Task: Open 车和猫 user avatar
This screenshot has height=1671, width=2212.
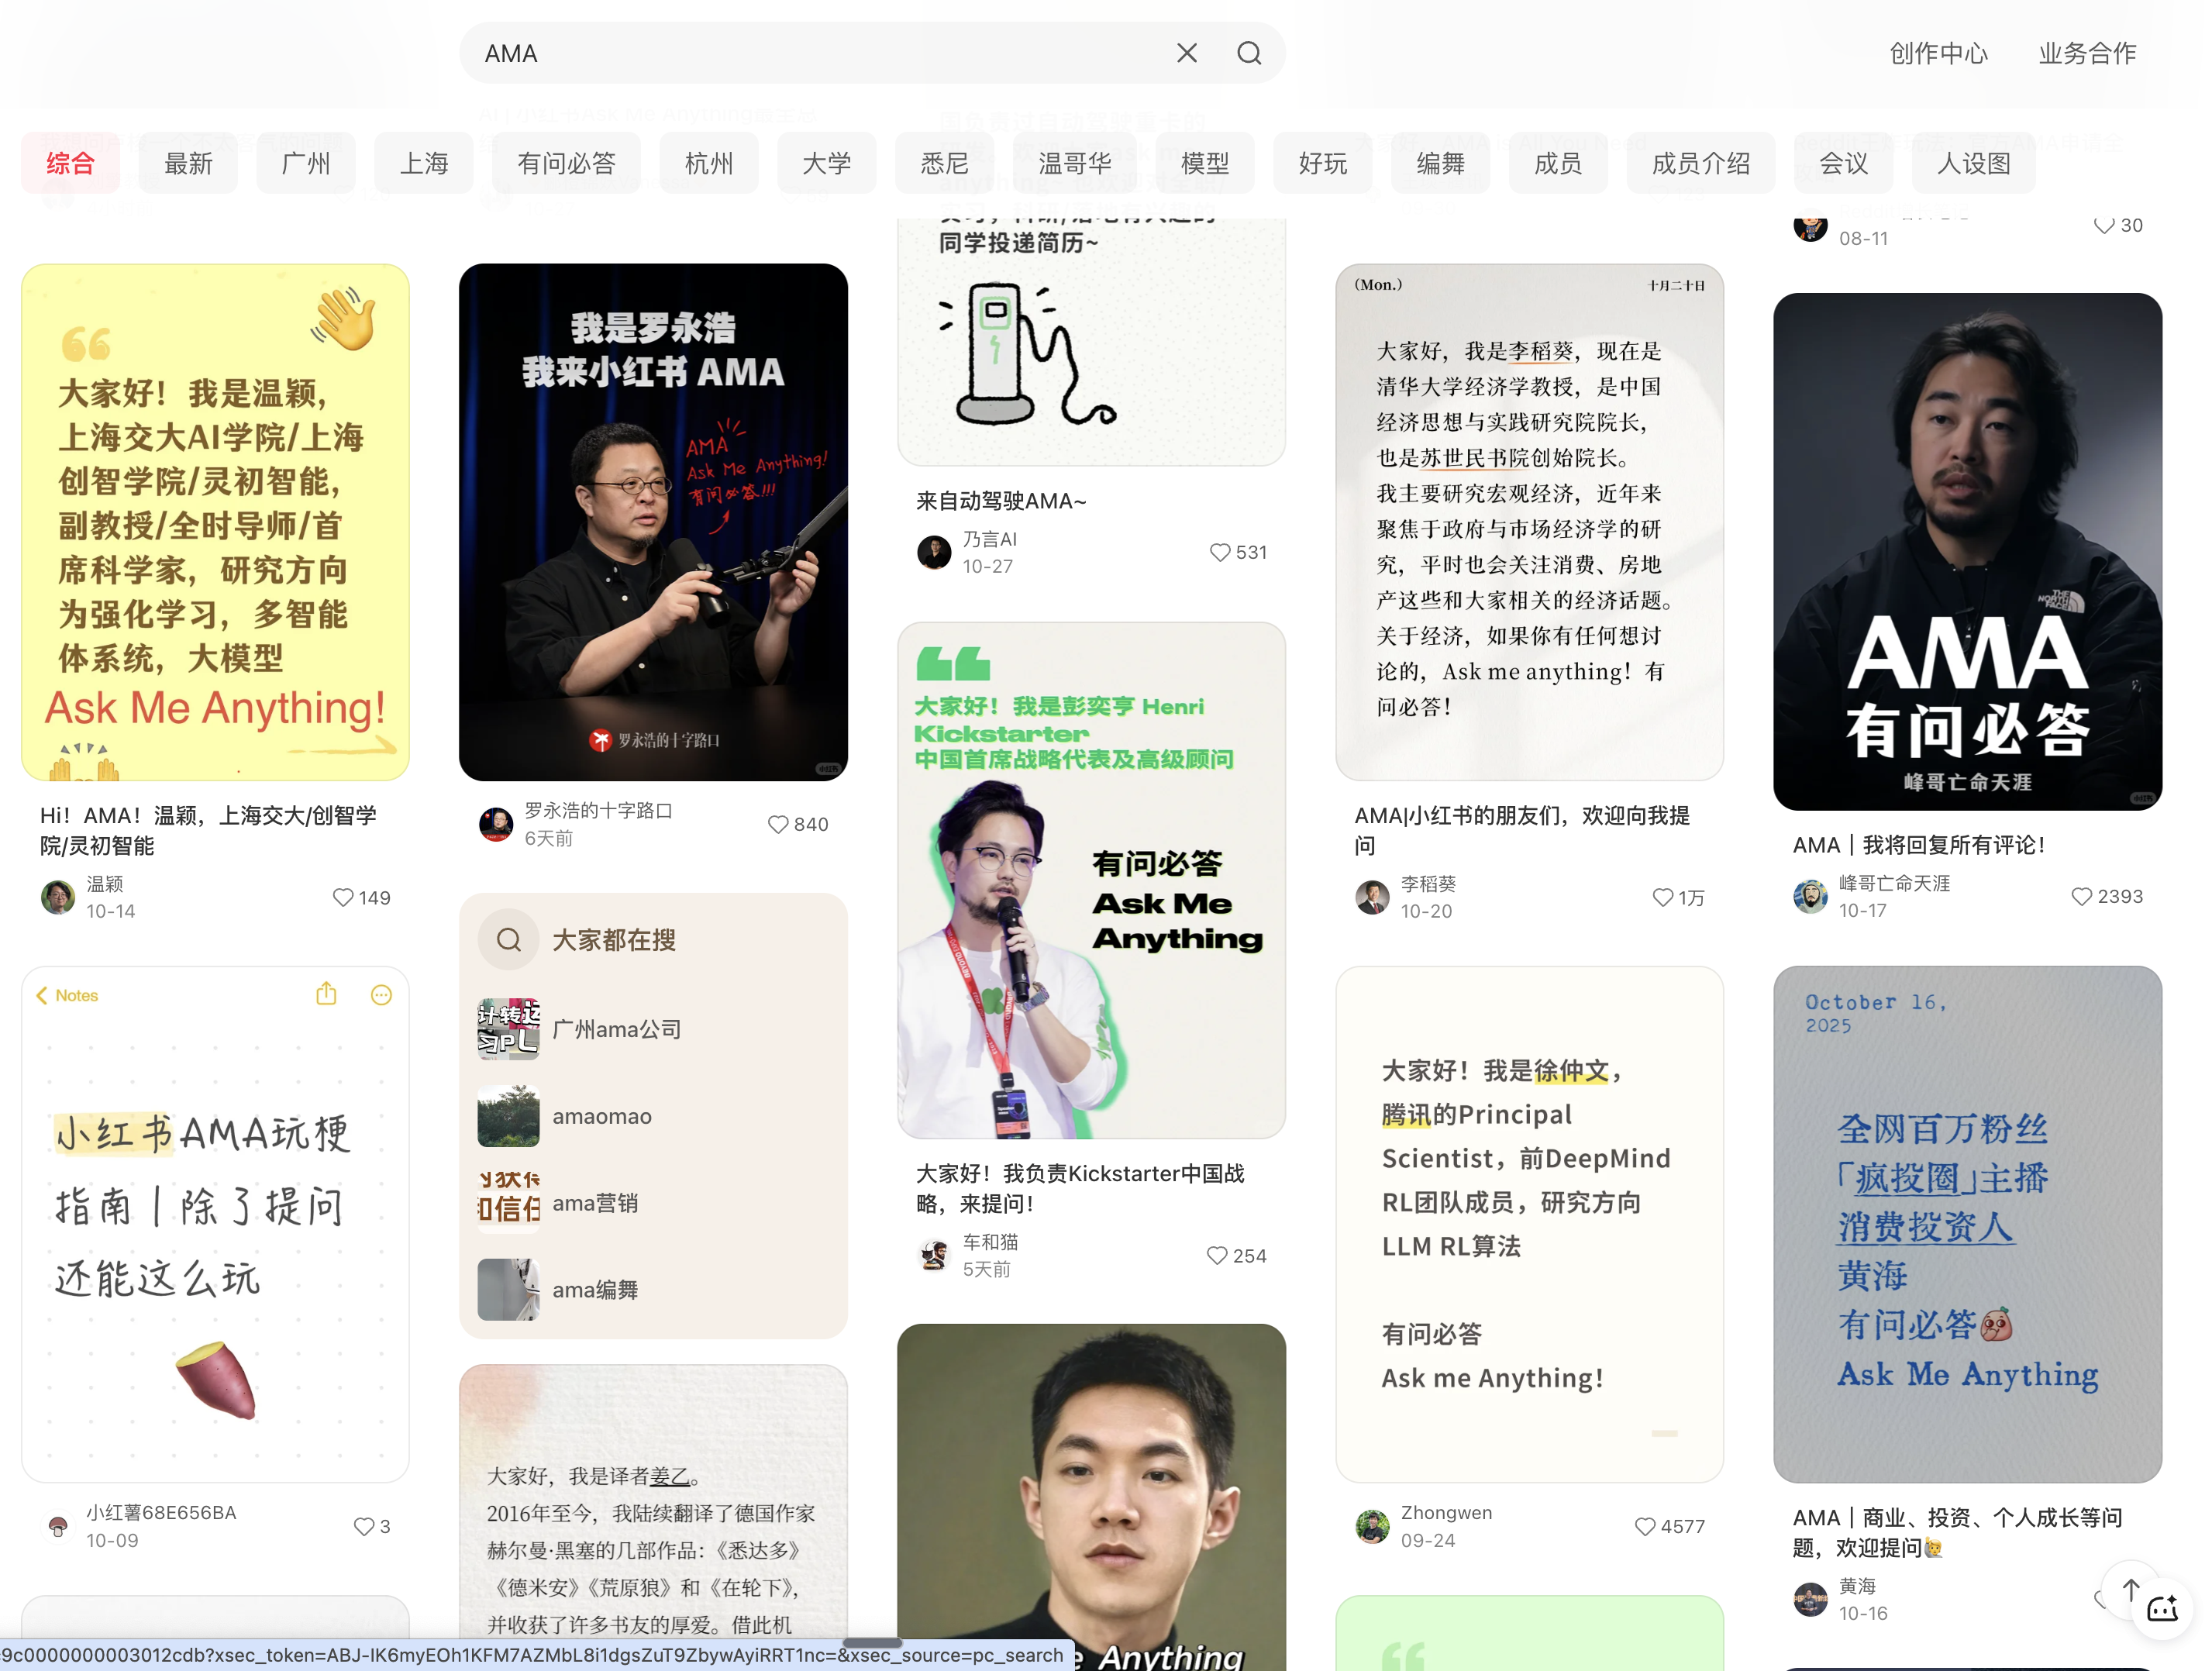Action: coord(934,1255)
